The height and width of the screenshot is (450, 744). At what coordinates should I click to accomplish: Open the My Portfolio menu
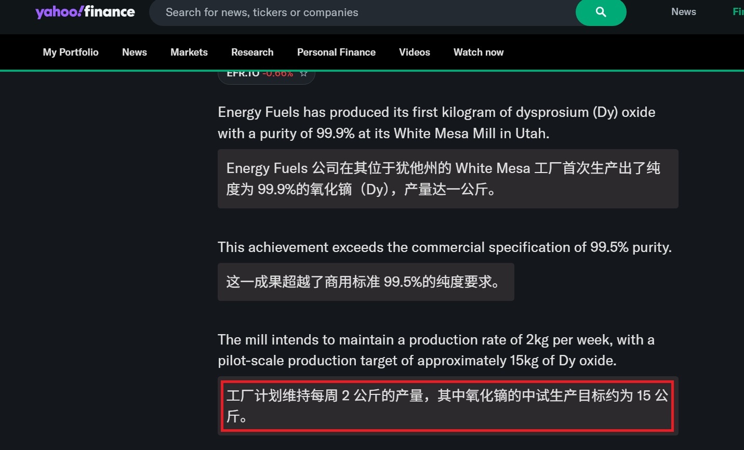(71, 52)
